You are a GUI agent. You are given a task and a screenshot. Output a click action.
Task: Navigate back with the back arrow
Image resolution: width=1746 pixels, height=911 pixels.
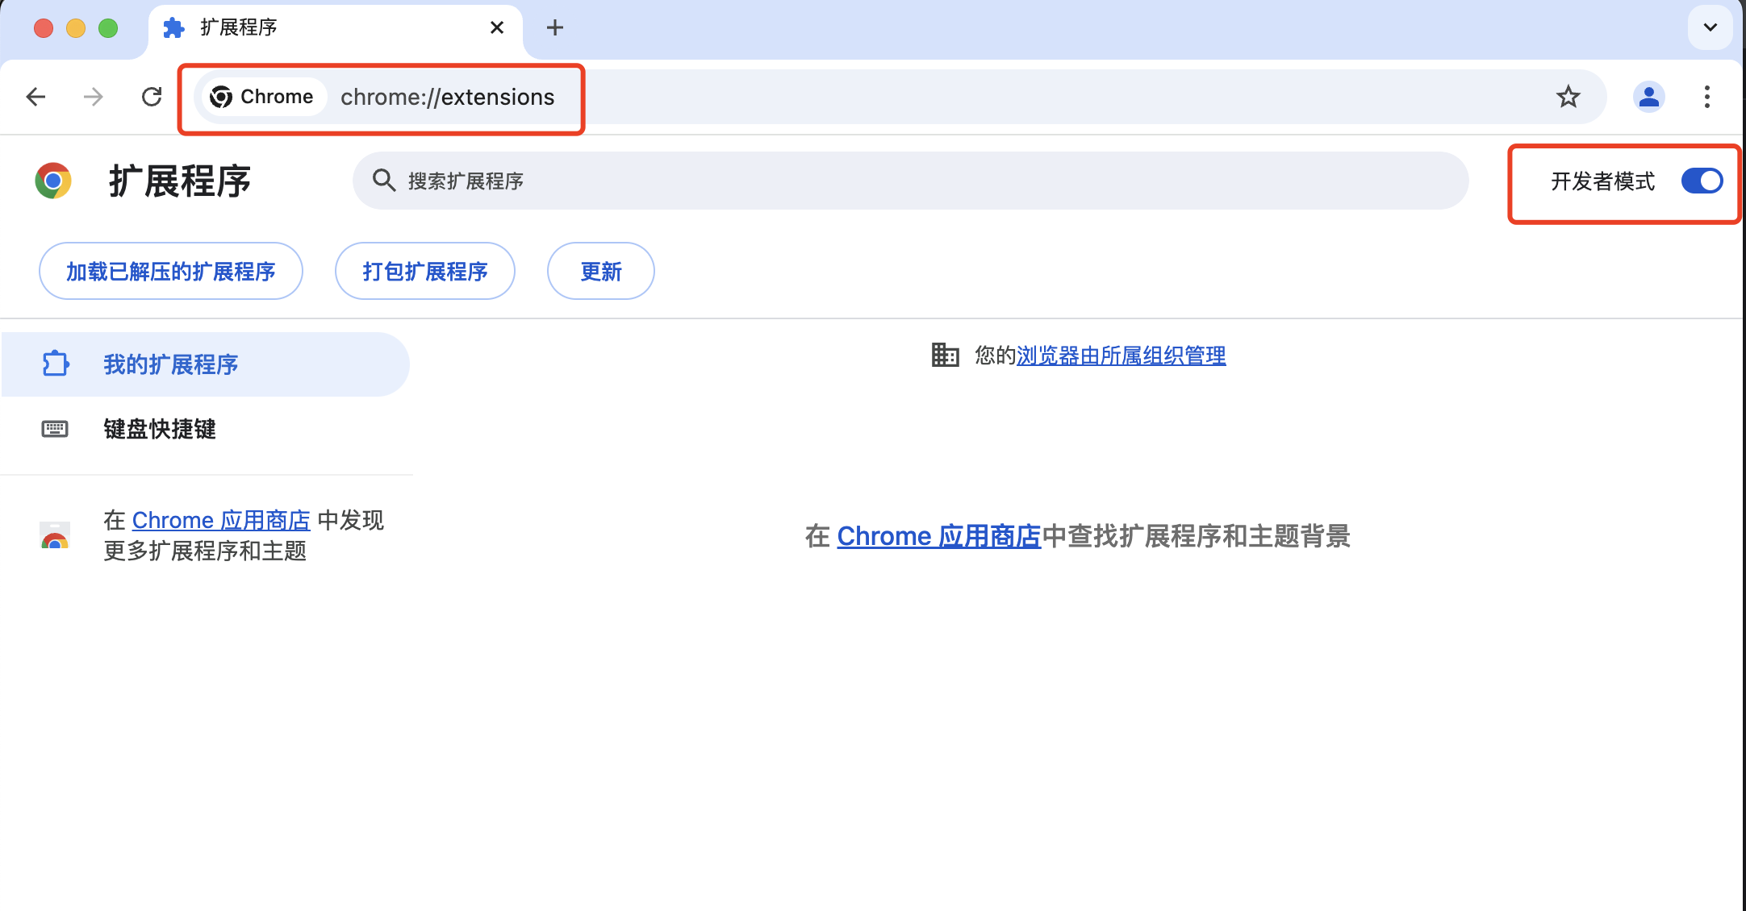[36, 97]
